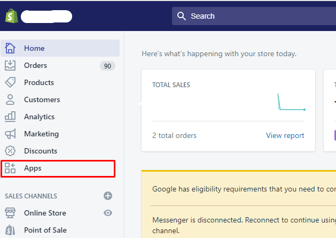Click the Products tag icon
Viewport: 336px width, 238px height.
(x=10, y=82)
